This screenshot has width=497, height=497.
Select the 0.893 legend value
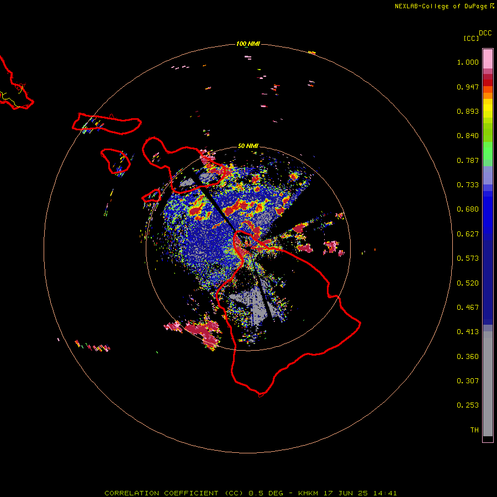[x=468, y=111]
